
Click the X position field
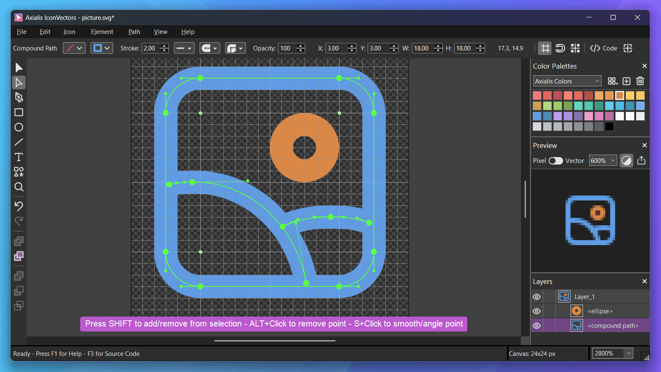point(337,48)
